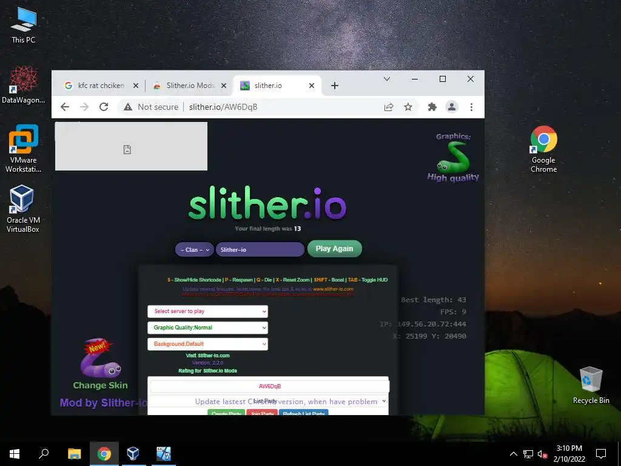This screenshot has width=621, height=466.
Task: Open Chrome three-dot menu
Action: (x=471, y=107)
